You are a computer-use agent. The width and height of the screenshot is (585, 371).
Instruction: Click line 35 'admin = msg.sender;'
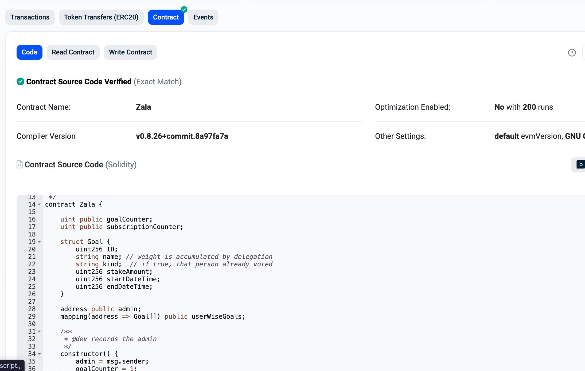(112, 361)
